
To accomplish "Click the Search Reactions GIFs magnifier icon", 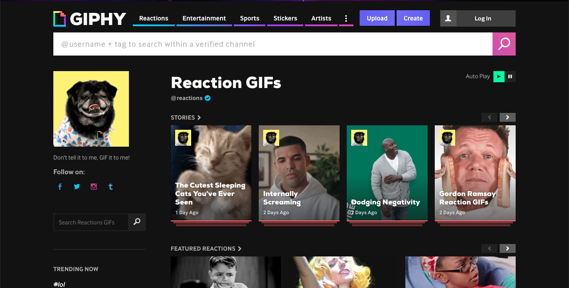I will coord(137,222).
